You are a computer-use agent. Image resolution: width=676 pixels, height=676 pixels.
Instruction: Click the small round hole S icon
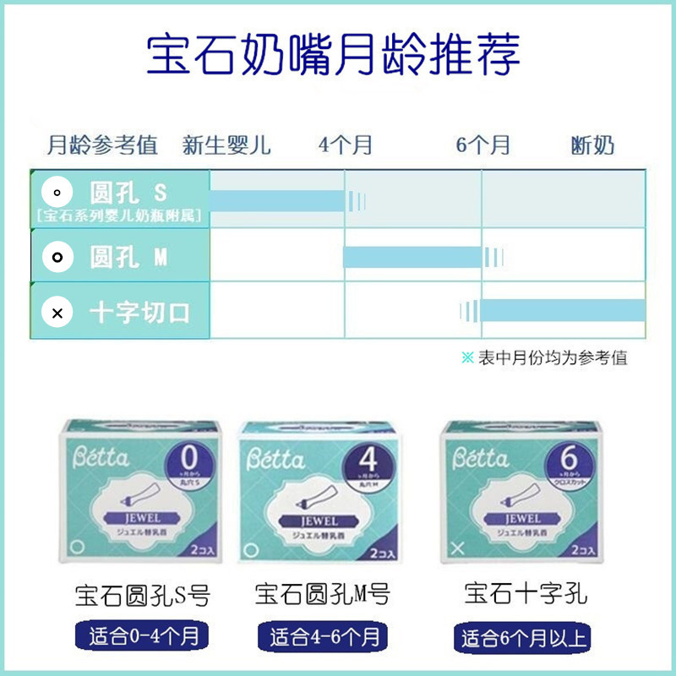57,193
